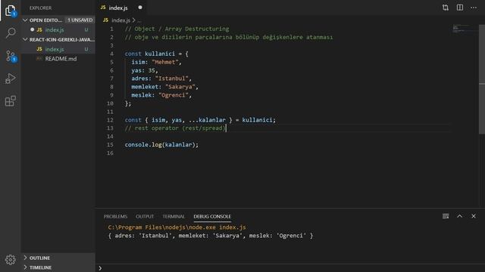
Task: Switch to the Output tab
Action: 145,217
